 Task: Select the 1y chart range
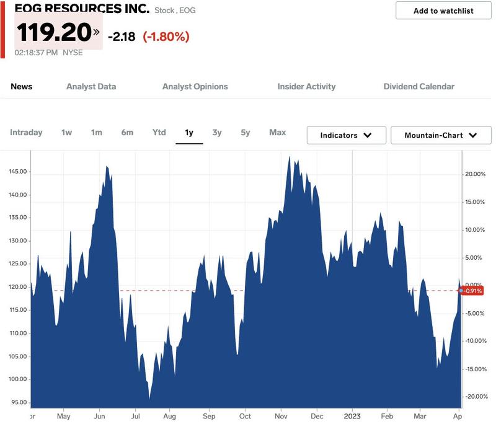click(189, 132)
